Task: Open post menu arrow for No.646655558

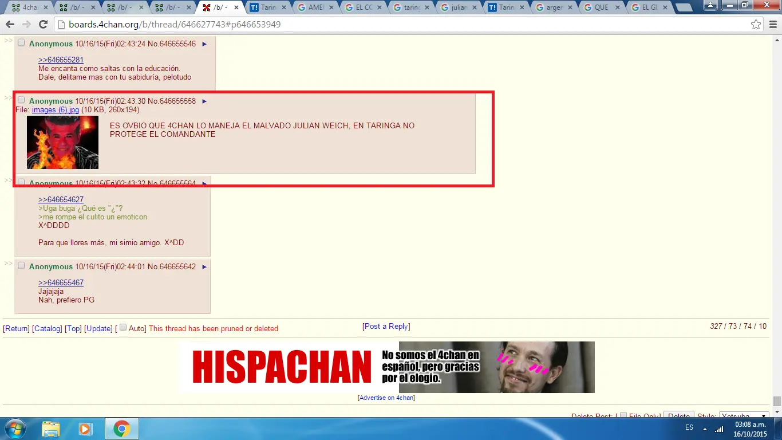Action: 204,101
